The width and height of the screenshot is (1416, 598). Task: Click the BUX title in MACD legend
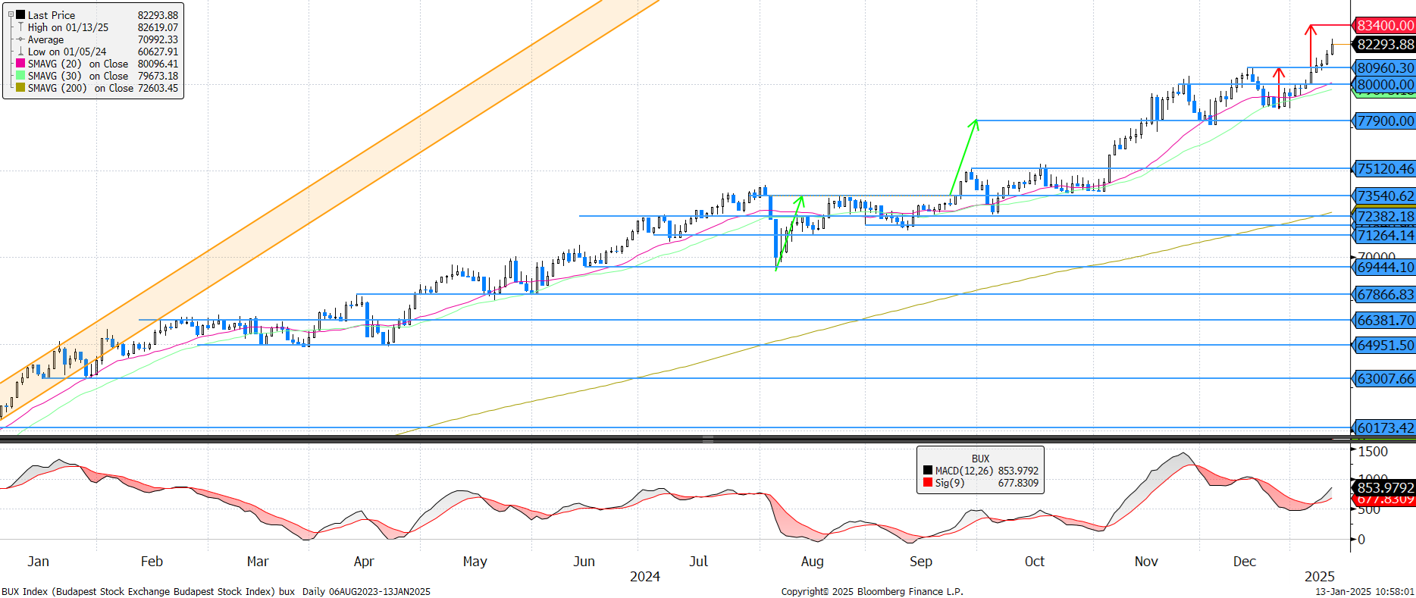pos(980,459)
